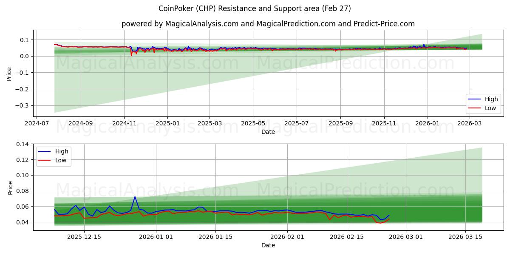Viewport: 510px width, 255px height.
Task: Click the chart title 'CoinPoker (CHP) Resistance and Support area (Feb 27)'
Action: 255,8
